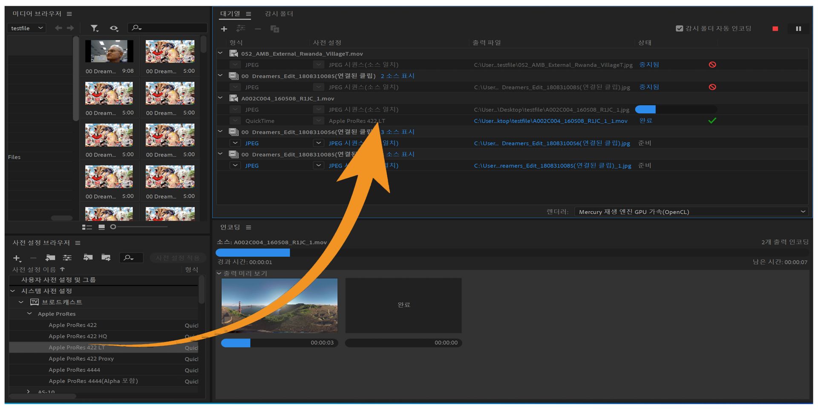Open the 인코딩 panel menu
818x412 pixels.
tap(248, 228)
